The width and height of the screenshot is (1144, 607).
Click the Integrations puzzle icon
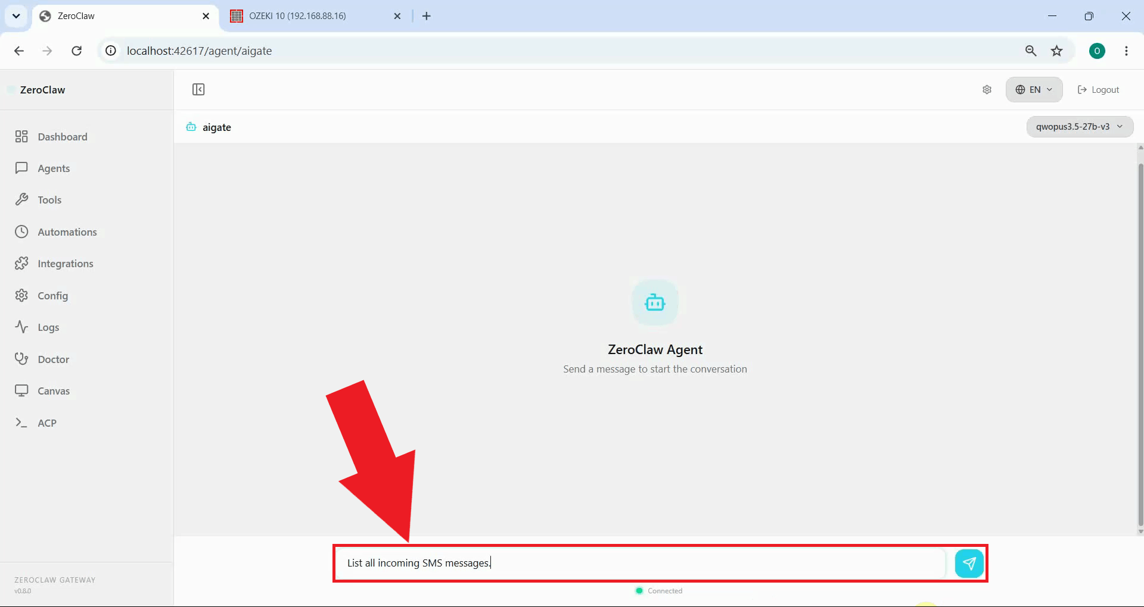tap(21, 264)
